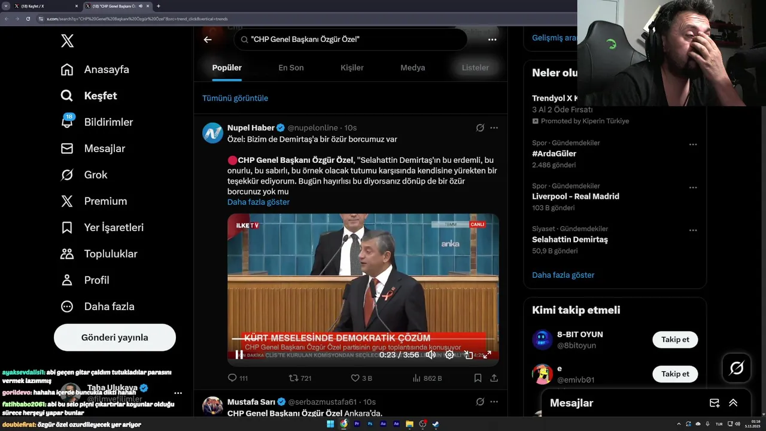Seek on the video progress bar
The image size is (766, 431).
[363, 339]
